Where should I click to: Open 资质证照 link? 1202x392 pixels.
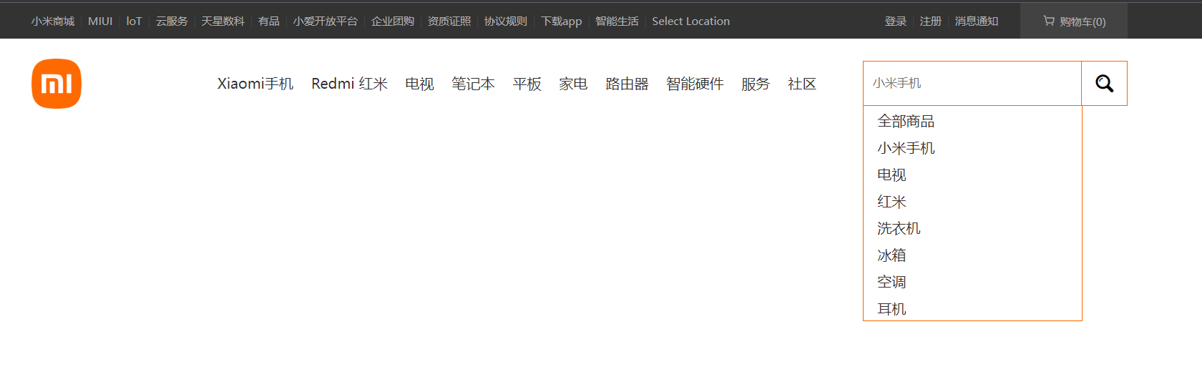pos(449,21)
